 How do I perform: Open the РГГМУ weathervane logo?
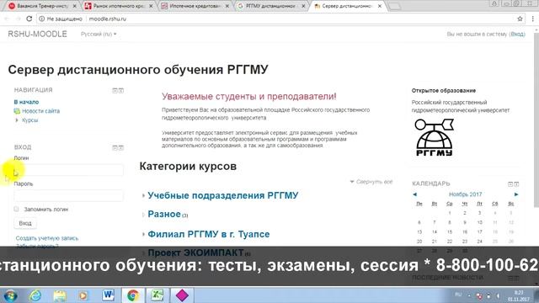(435, 137)
